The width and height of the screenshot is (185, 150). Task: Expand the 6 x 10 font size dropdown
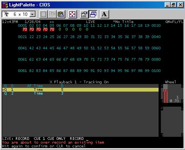tap(32, 14)
